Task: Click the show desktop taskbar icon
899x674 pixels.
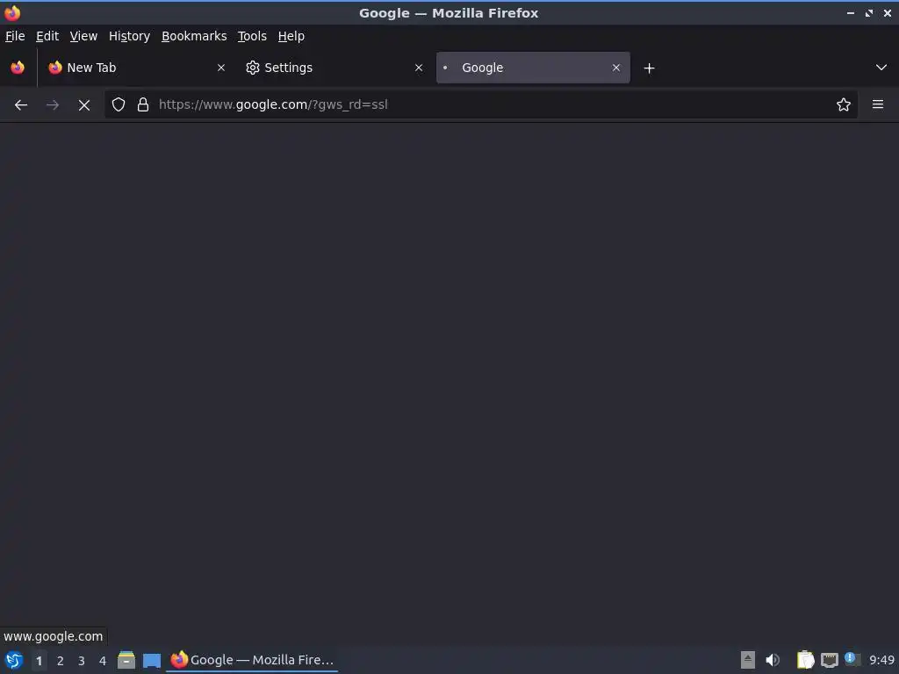Action: point(152,661)
